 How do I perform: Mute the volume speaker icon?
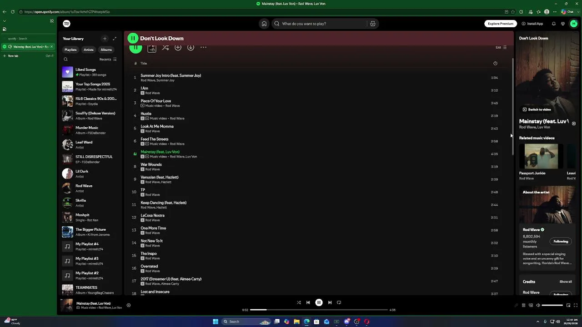(x=538, y=305)
